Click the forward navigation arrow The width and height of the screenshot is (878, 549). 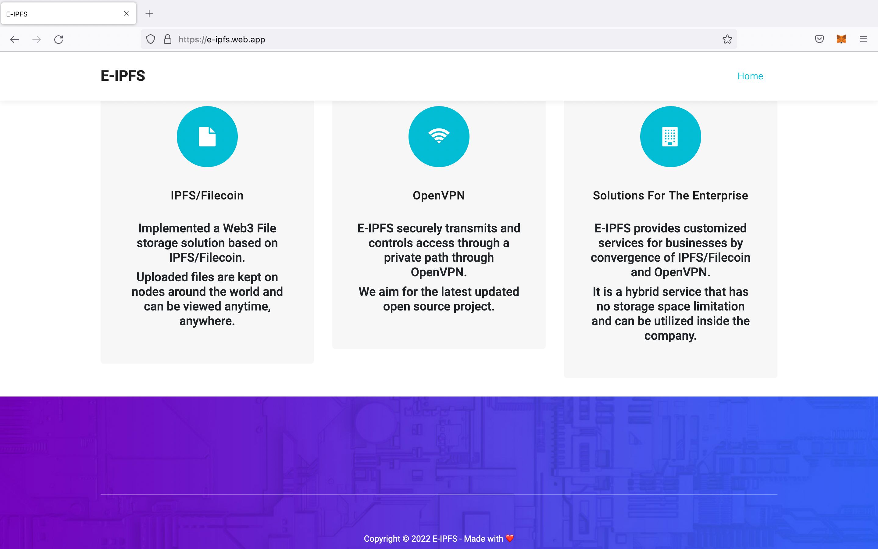37,39
